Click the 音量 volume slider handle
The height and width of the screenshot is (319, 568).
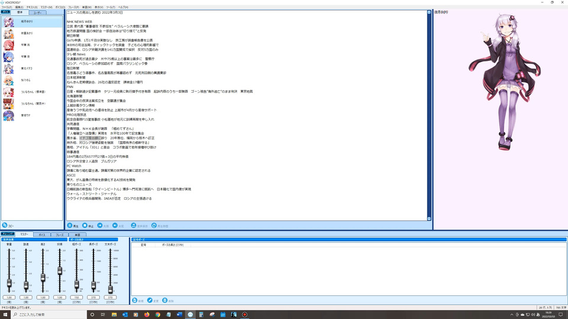[9, 283]
